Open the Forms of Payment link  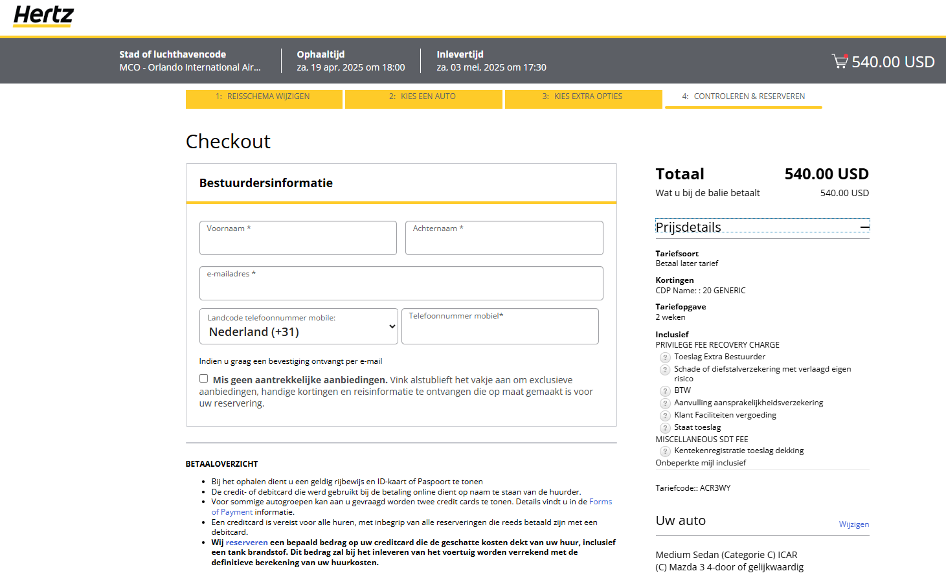[x=600, y=502]
